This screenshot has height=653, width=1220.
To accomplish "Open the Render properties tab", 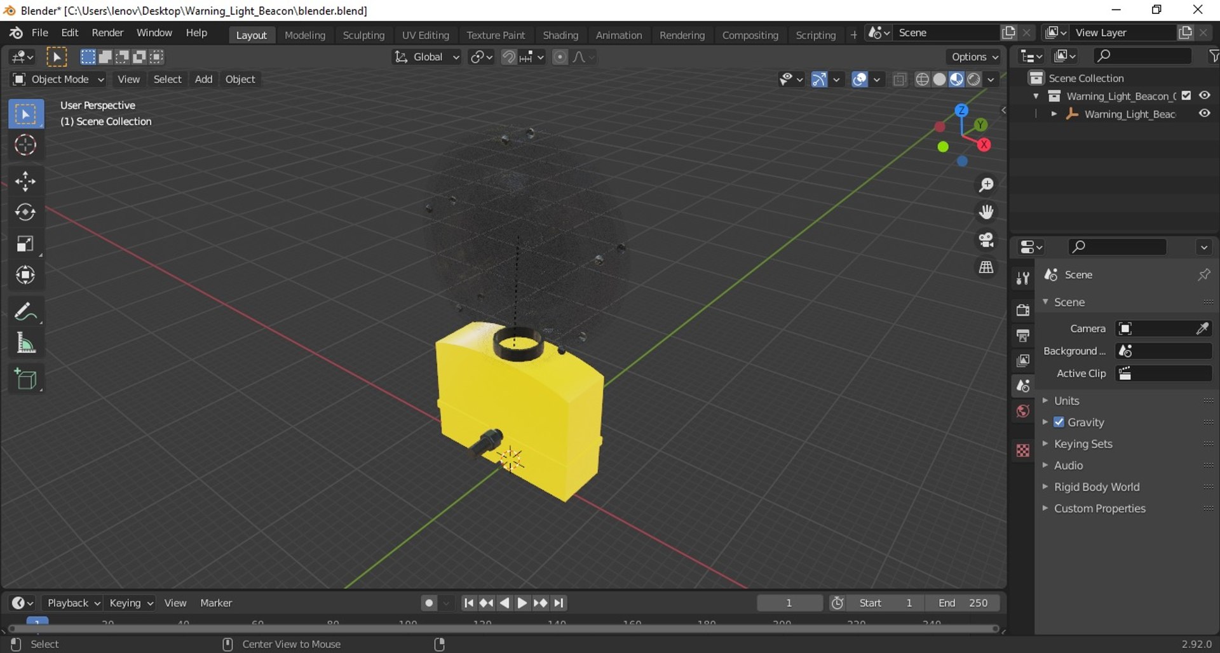I will point(1022,310).
